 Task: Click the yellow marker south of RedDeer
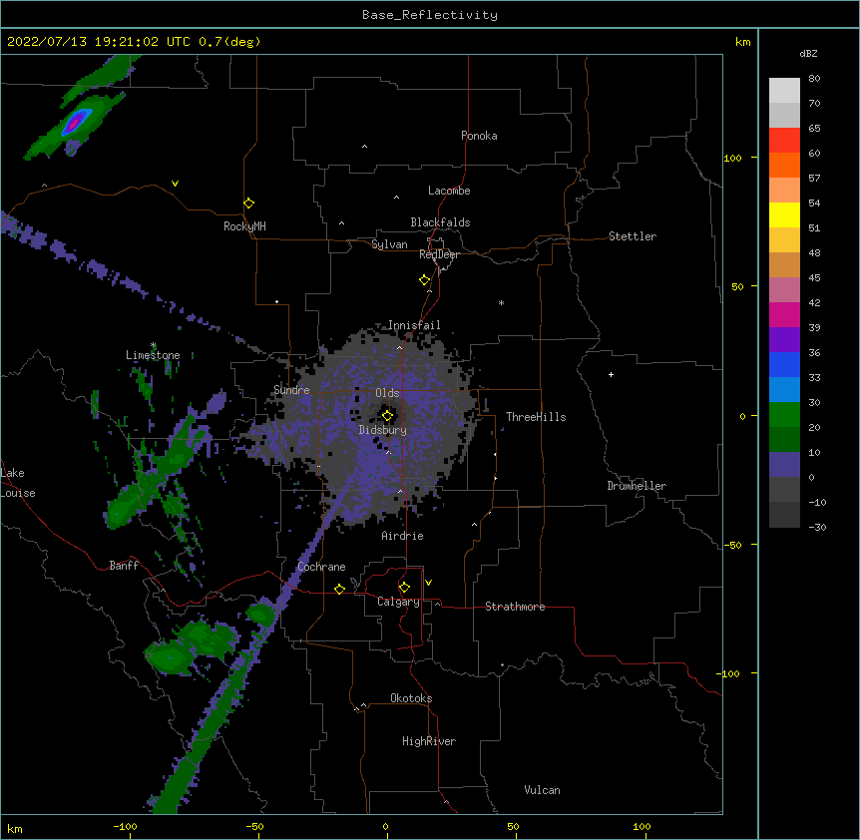425,280
